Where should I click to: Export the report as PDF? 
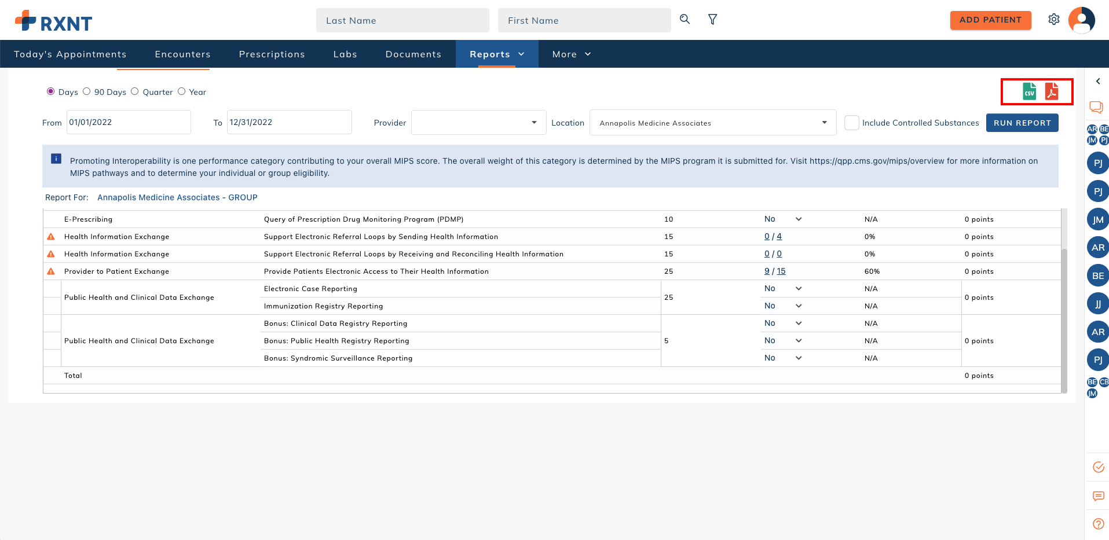pos(1051,91)
